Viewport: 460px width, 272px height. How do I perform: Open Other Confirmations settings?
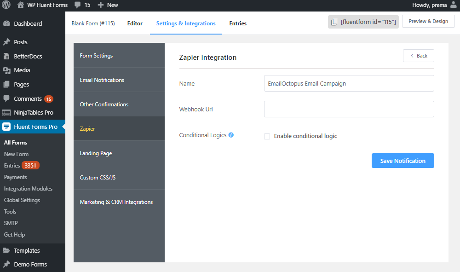(119, 104)
